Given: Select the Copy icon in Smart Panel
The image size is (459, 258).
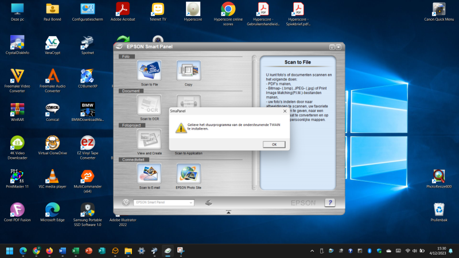Looking at the screenshot, I should tap(188, 71).
